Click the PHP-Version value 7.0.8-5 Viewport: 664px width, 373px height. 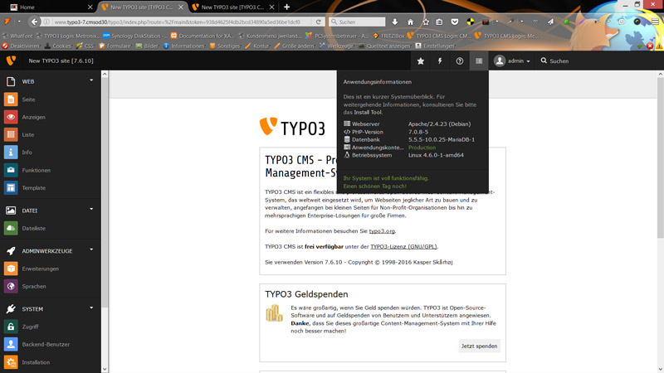pyautogui.click(x=418, y=132)
